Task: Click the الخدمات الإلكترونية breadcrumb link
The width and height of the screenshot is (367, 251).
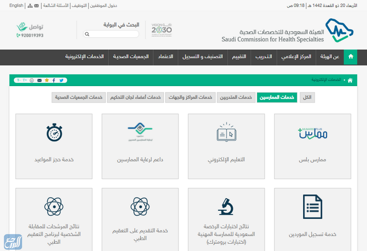Action: pos(326,80)
